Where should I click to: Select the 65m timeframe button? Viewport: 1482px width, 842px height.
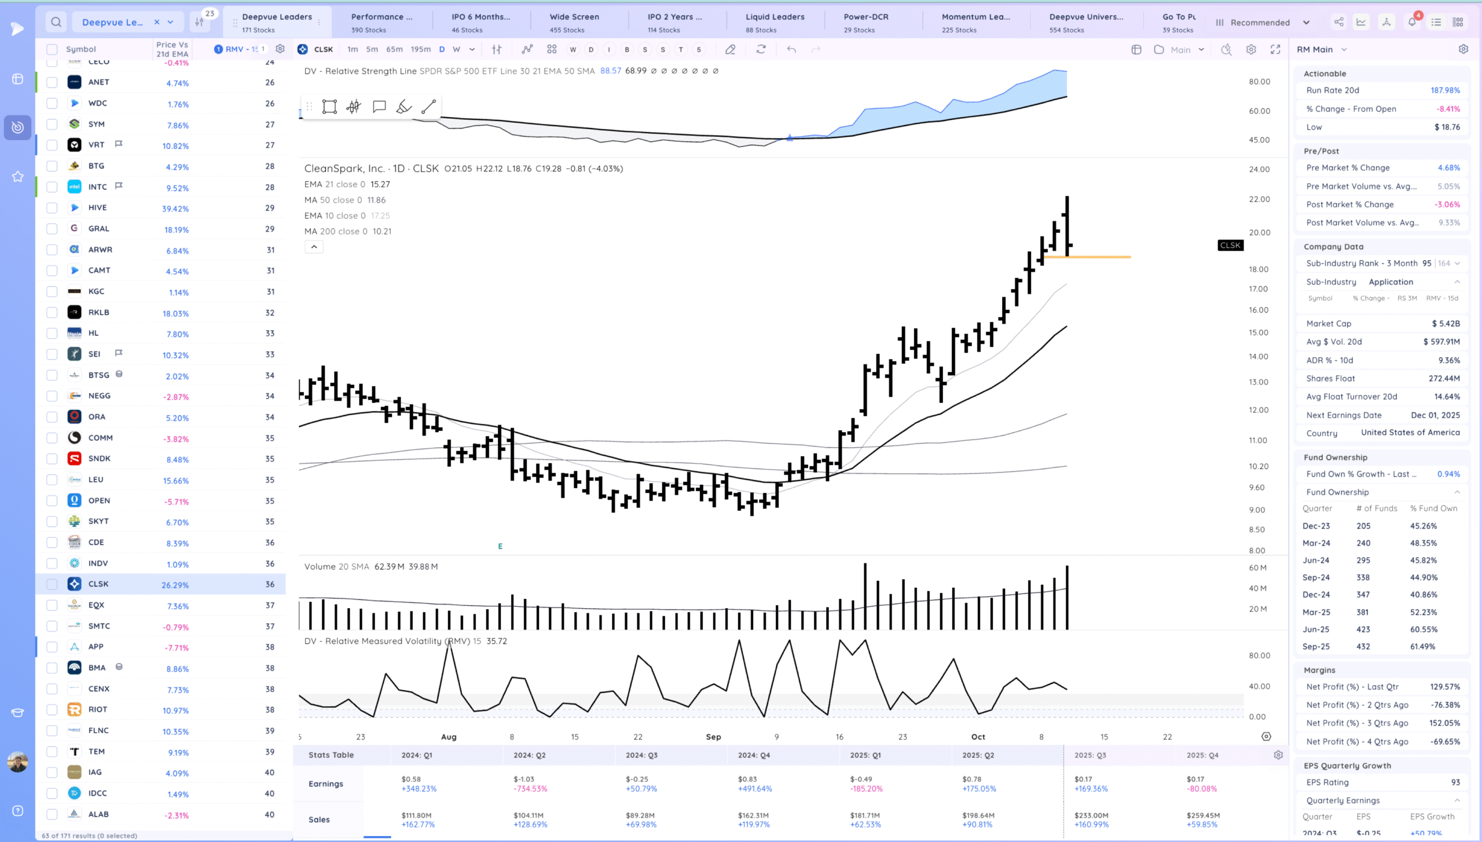[394, 49]
